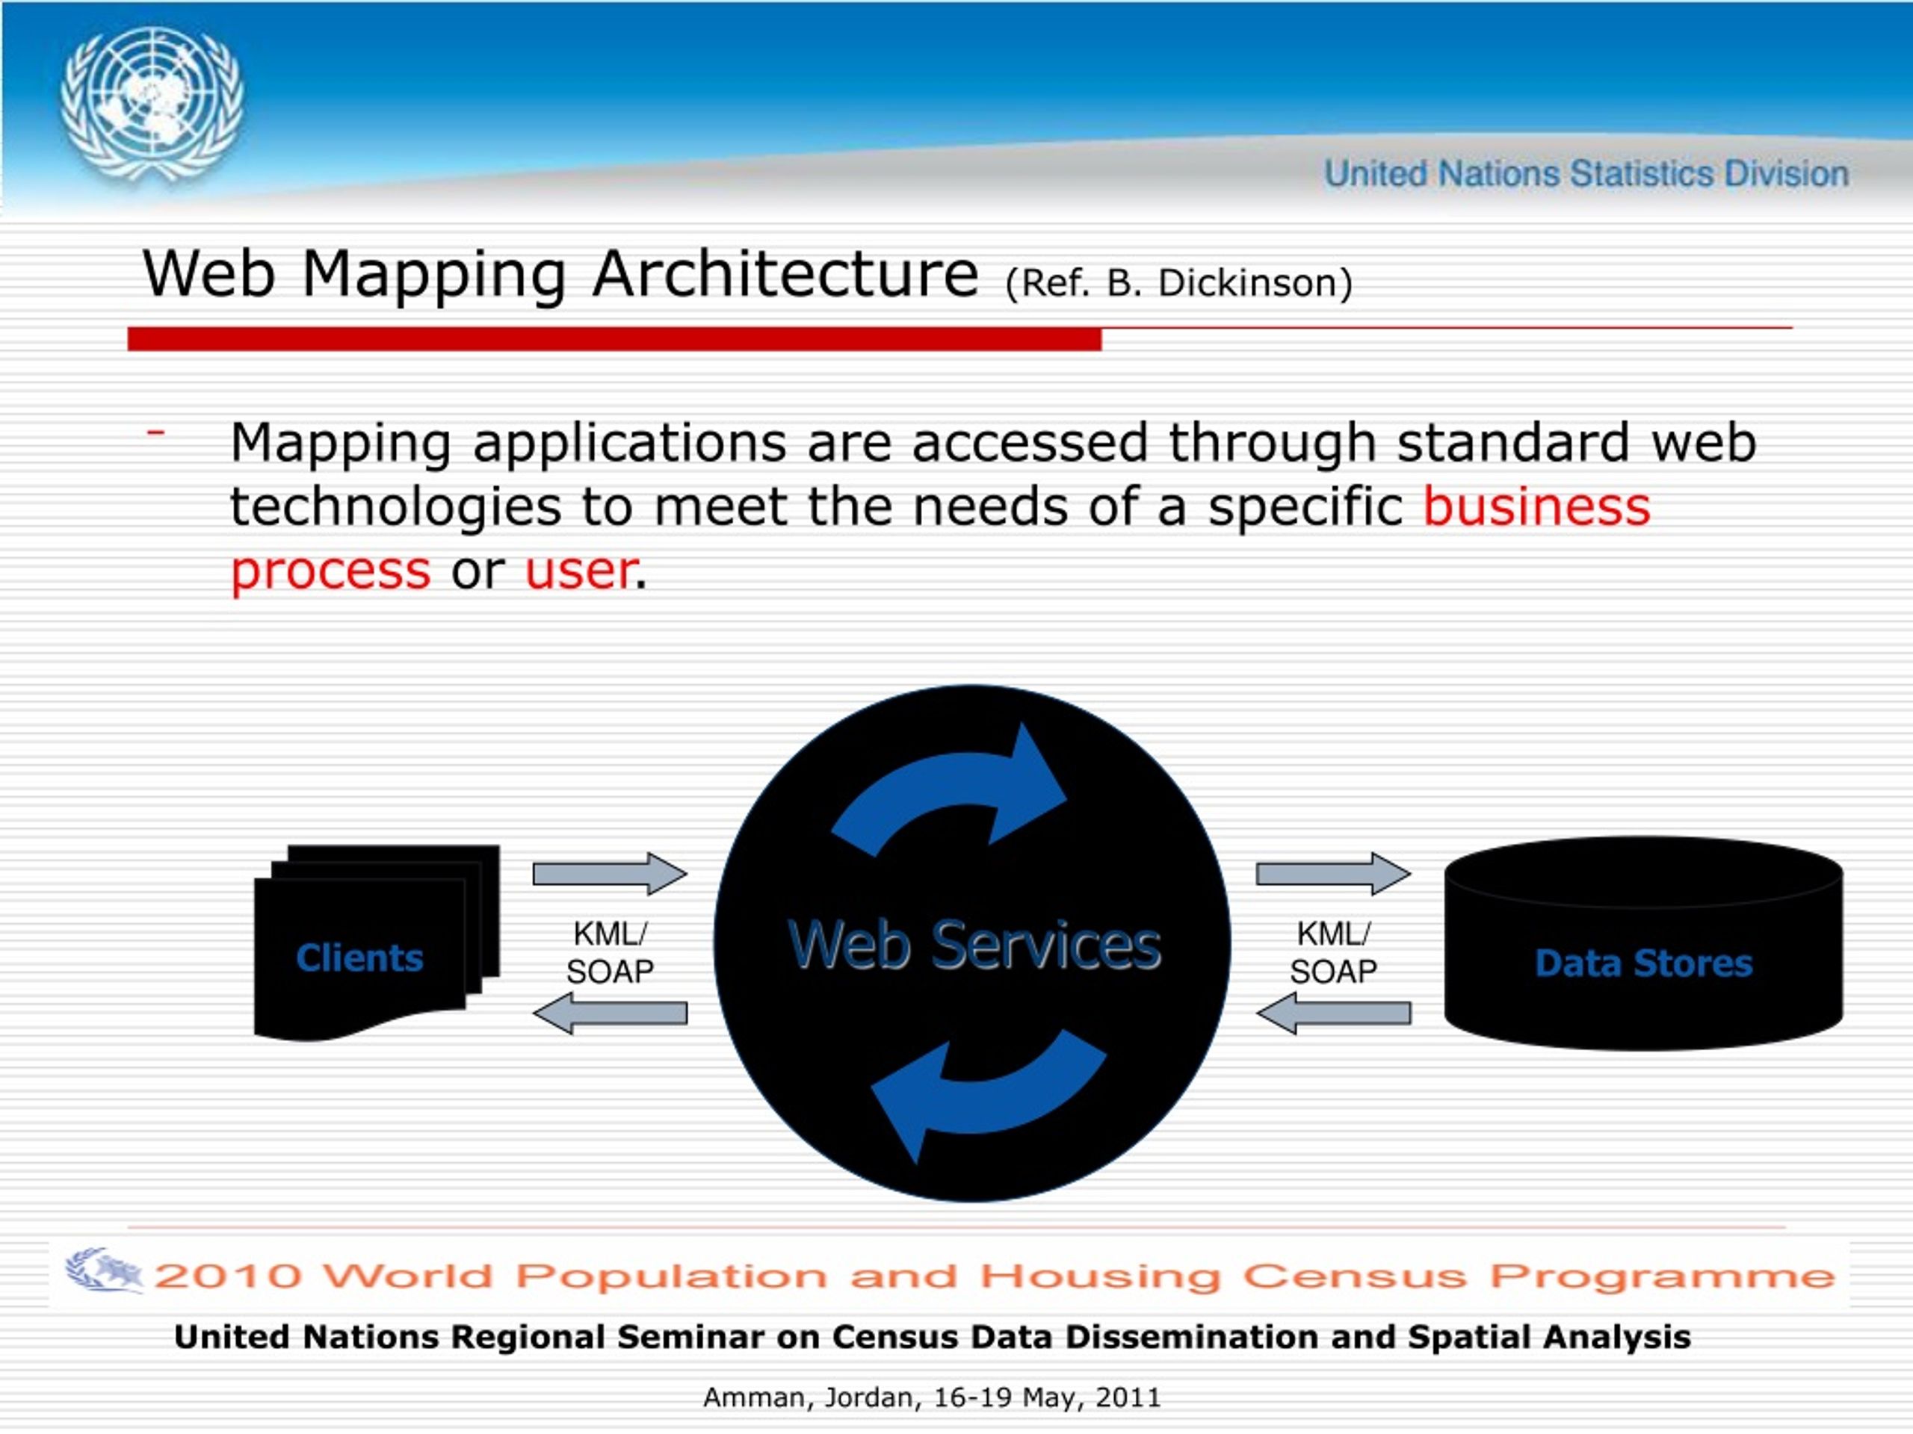Click the KML/SOAP label beside Data Stores

[x=1332, y=952]
